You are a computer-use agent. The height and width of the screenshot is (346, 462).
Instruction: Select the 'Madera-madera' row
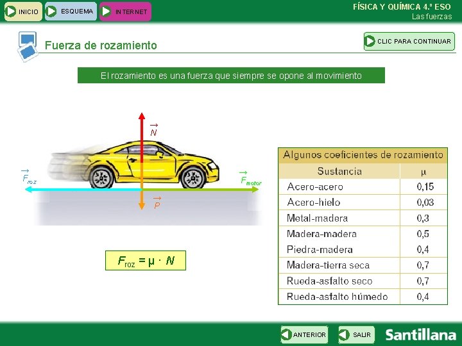363,234
